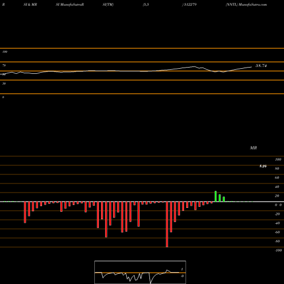This screenshot has height=284, width=284.
Task: Click the RSI axis label 70
Action: [x=4, y=65]
